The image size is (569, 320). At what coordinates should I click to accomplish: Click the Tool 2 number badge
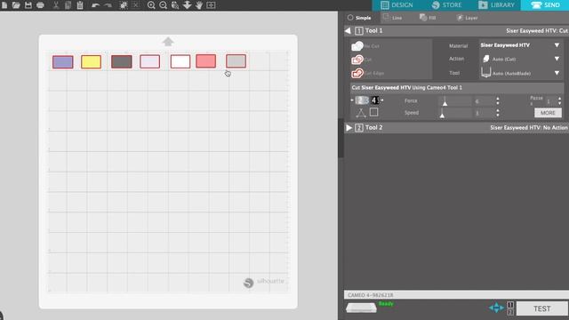(359, 128)
